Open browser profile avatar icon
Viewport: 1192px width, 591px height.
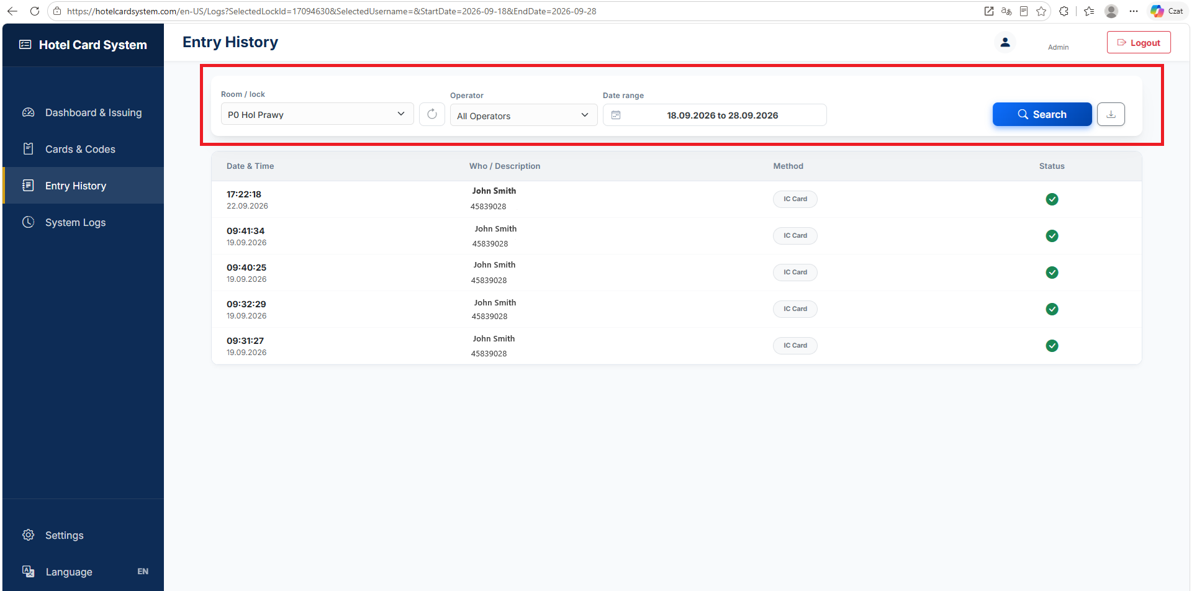click(x=1111, y=11)
